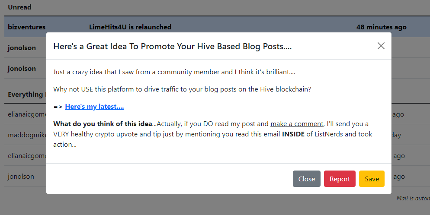Follow the "make a comment" link
Screen dimensions: 430x215
click(297, 124)
